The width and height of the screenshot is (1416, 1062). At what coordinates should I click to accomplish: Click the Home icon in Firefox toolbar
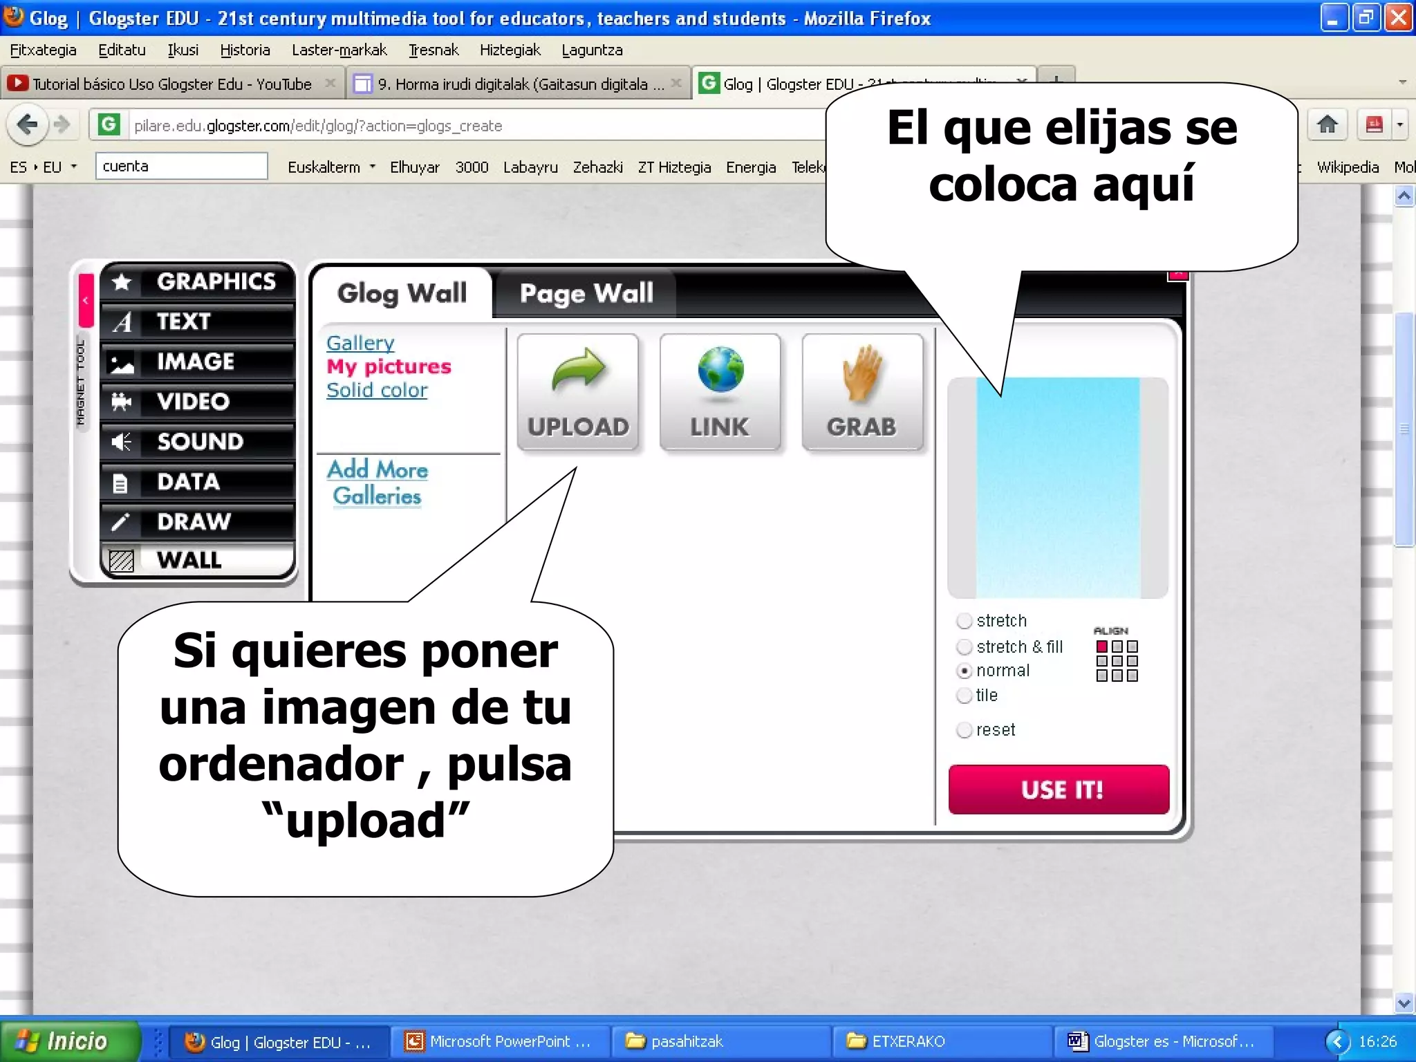[x=1327, y=125]
